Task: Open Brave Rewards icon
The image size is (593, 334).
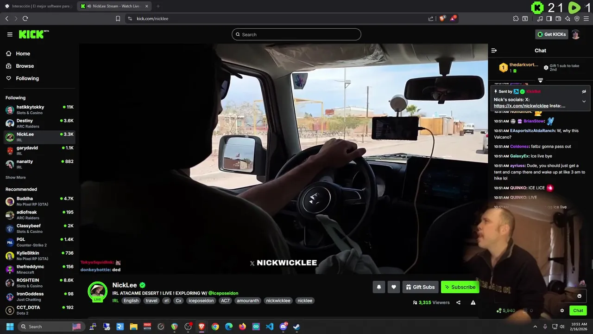Action: coord(454,19)
